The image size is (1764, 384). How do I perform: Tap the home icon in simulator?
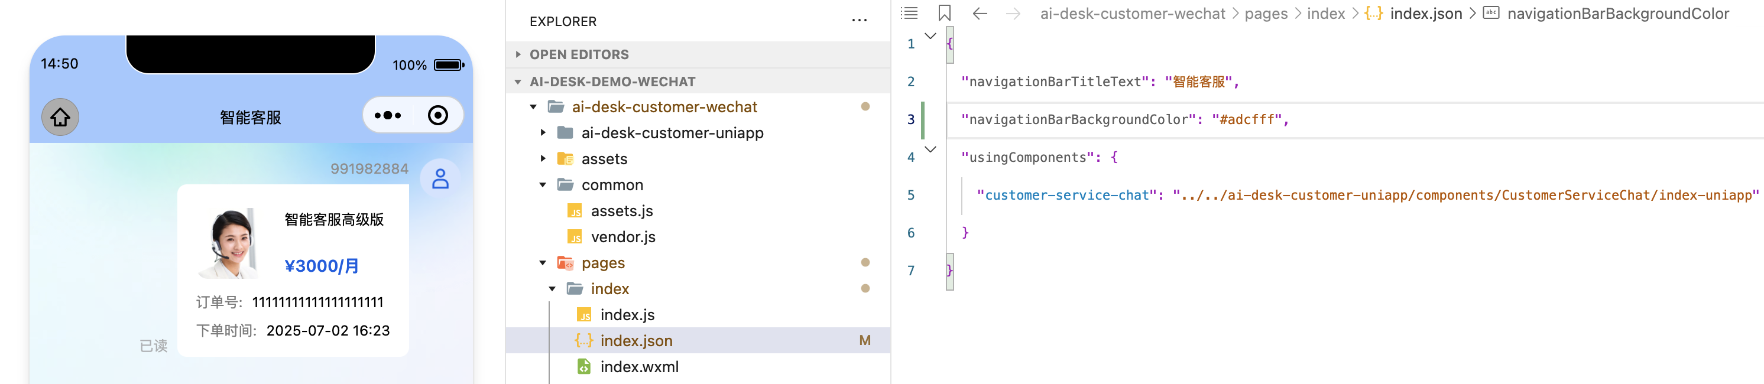click(60, 117)
